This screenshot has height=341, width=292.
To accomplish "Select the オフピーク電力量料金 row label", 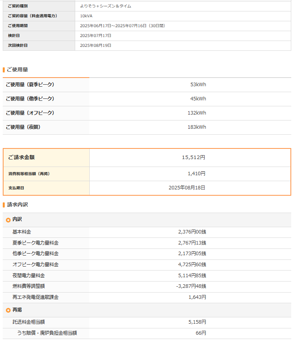I will pyautogui.click(x=35, y=265).
